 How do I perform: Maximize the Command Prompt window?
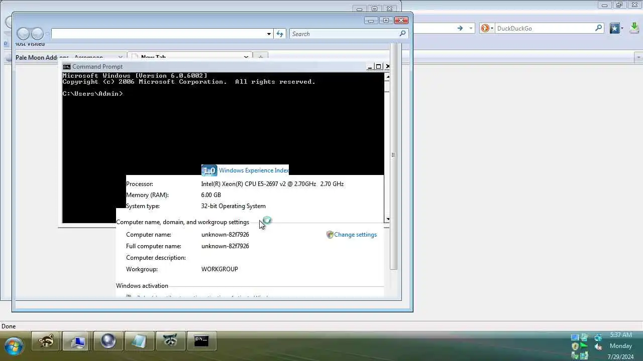[379, 66]
